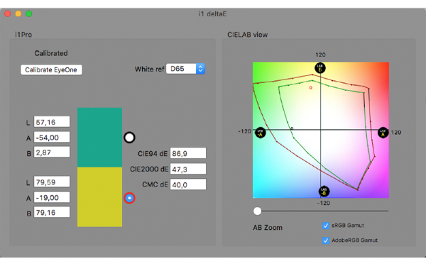Click the yellow color swatch

(x=99, y=197)
